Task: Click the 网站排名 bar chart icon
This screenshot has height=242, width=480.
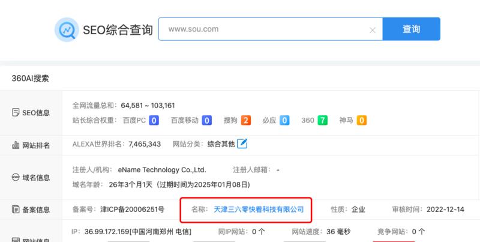Action: [16, 145]
